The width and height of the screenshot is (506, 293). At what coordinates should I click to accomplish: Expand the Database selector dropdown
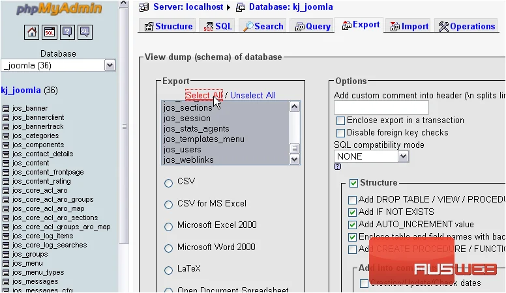[58, 65]
